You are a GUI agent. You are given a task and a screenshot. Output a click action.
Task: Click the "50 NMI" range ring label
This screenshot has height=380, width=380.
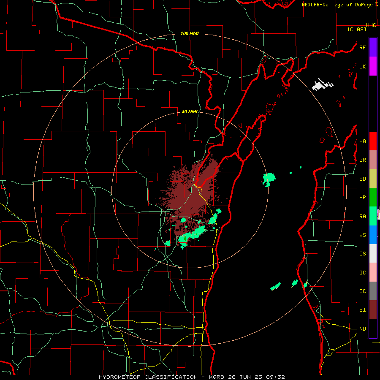190,111
